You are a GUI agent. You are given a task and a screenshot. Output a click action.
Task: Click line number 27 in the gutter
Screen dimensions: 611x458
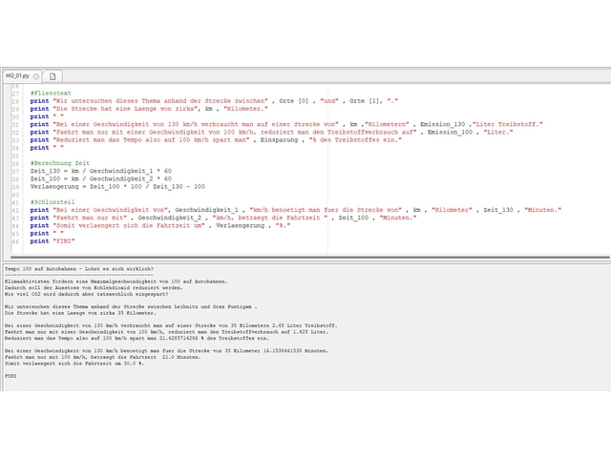click(x=15, y=94)
